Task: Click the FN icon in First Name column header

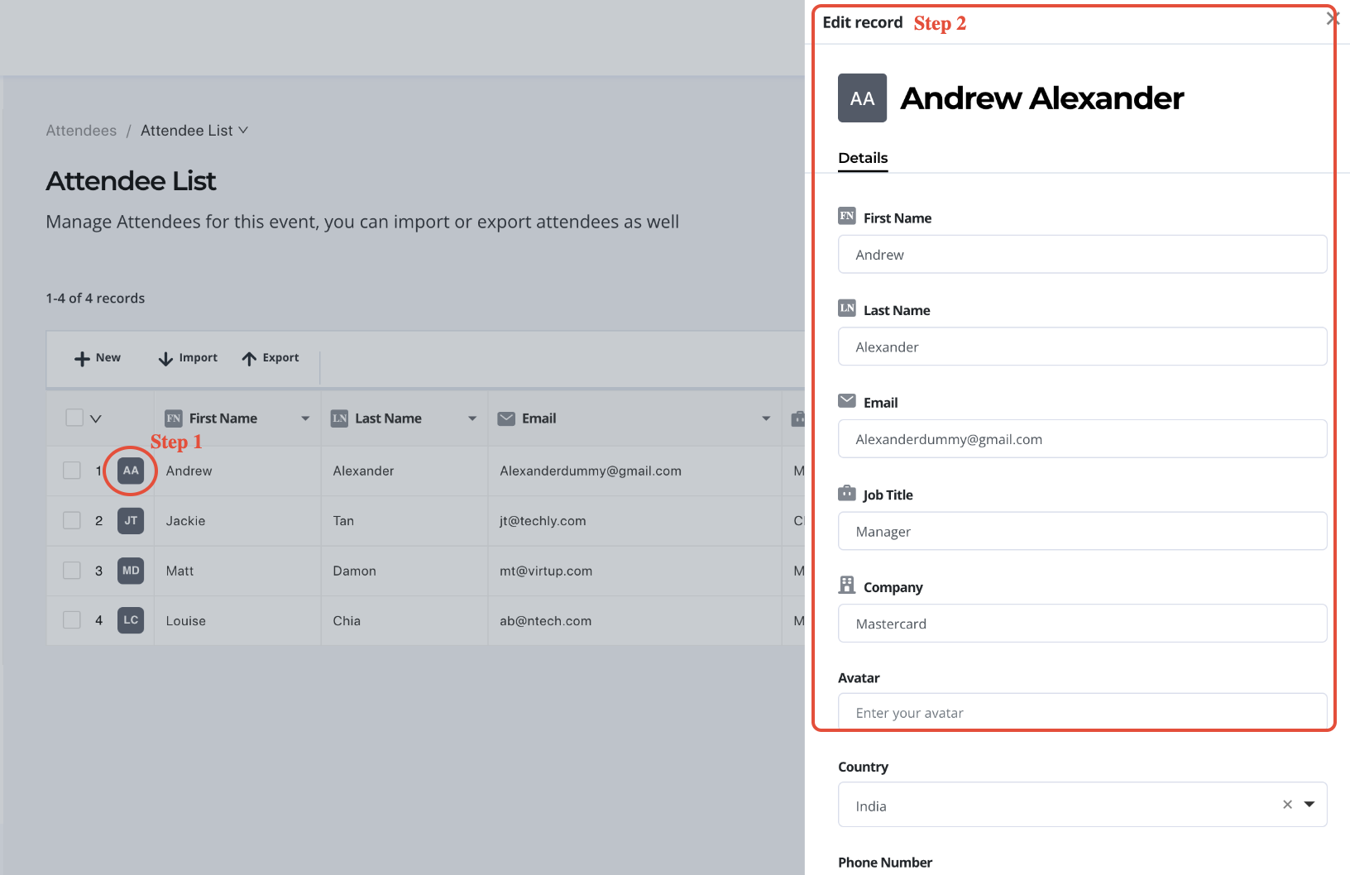Action: (x=174, y=418)
